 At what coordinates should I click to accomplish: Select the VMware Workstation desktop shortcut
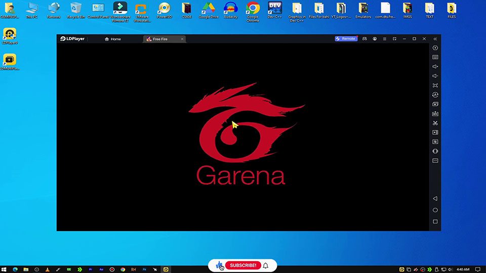142,12
